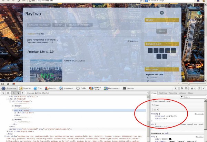Open the Сеть network panel
This screenshot has width=207, height=142.
(38, 88)
